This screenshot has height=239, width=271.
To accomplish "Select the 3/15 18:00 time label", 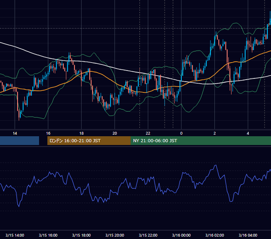I will 81,235.
